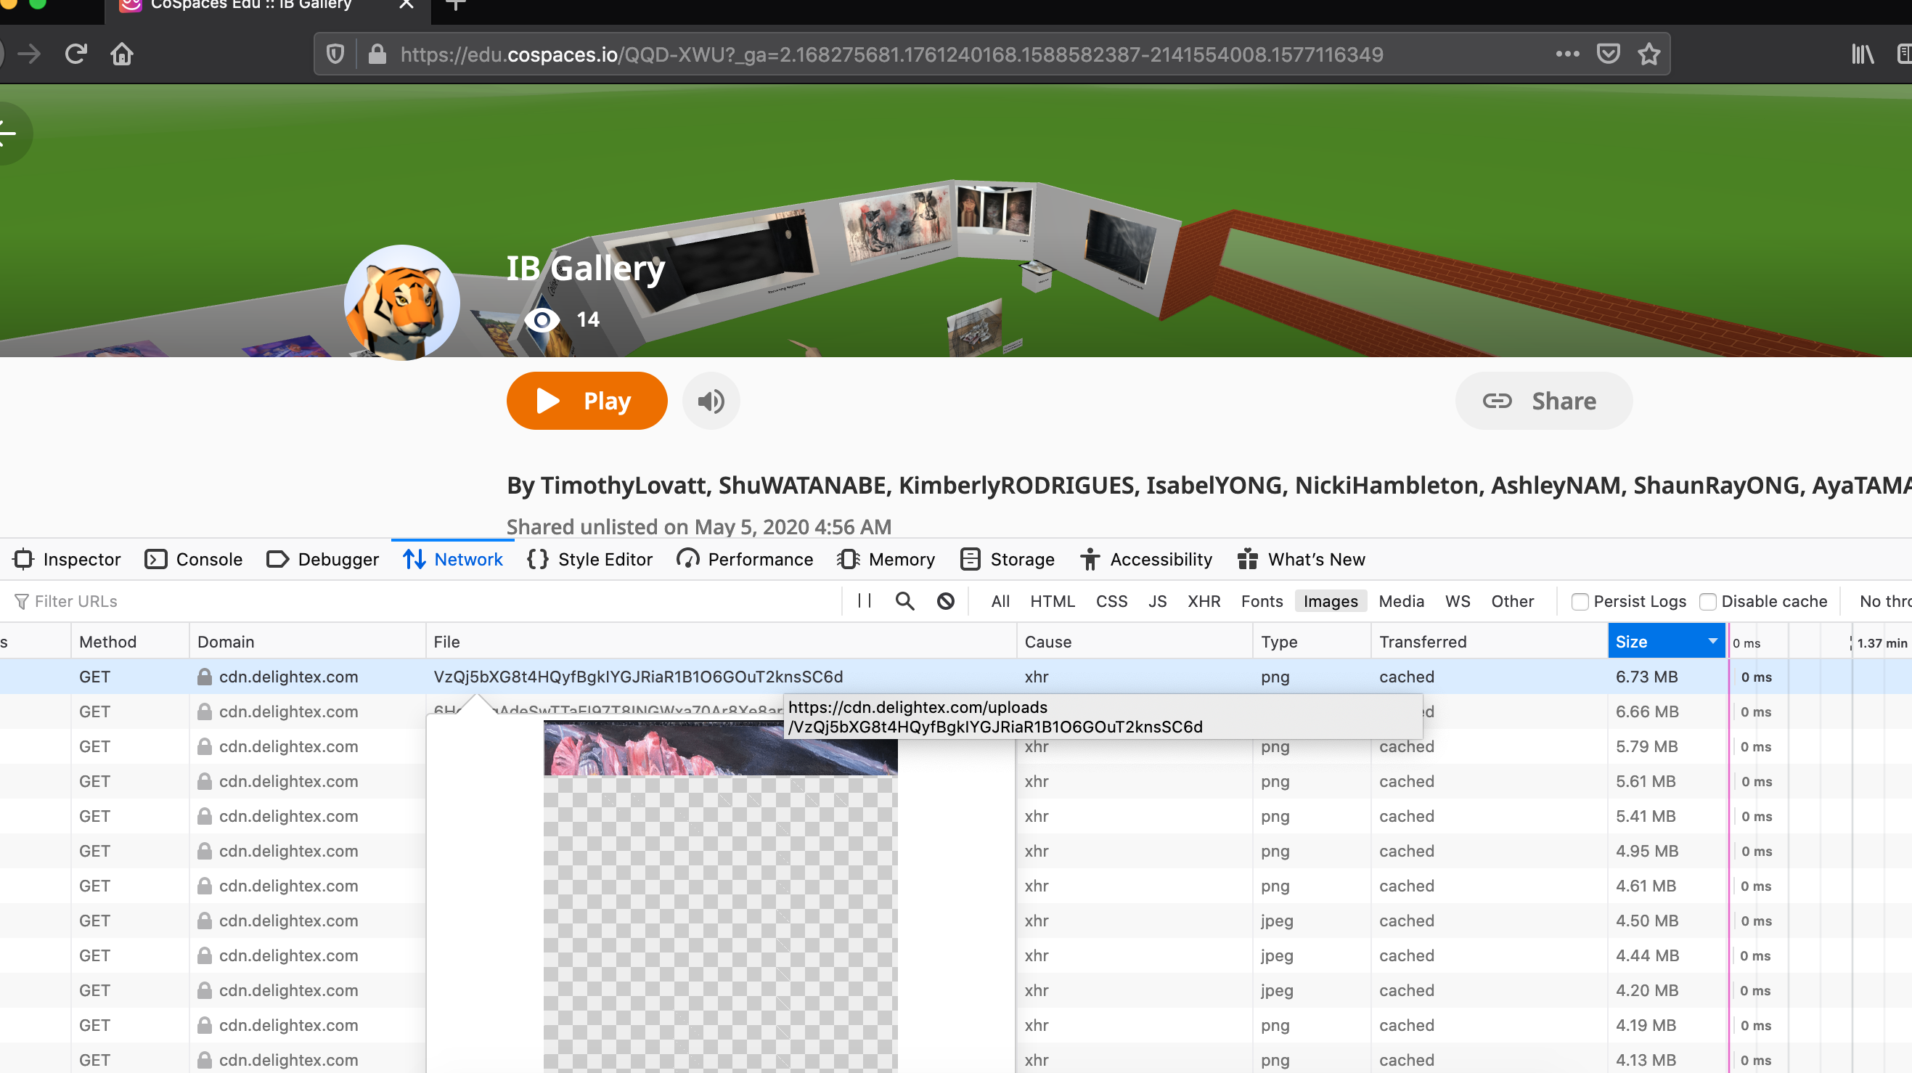Screen dimensions: 1912x1073
Task: Click the image preview thumbnail popup
Action: click(720, 897)
